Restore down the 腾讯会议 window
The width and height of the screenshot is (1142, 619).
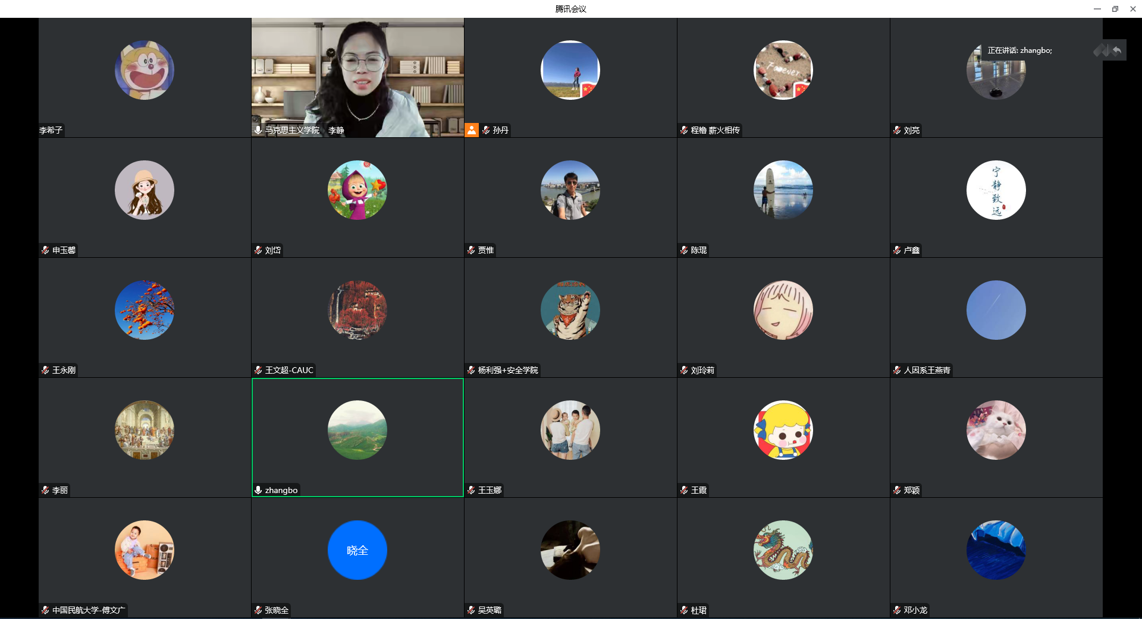[1115, 9]
